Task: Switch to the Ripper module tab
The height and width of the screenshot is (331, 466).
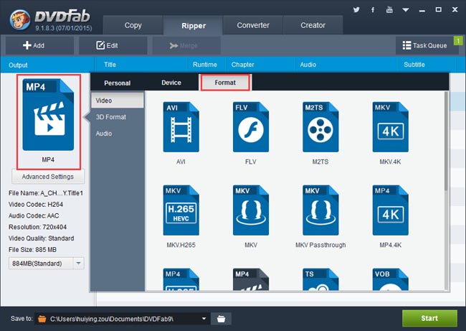Action: click(x=194, y=26)
